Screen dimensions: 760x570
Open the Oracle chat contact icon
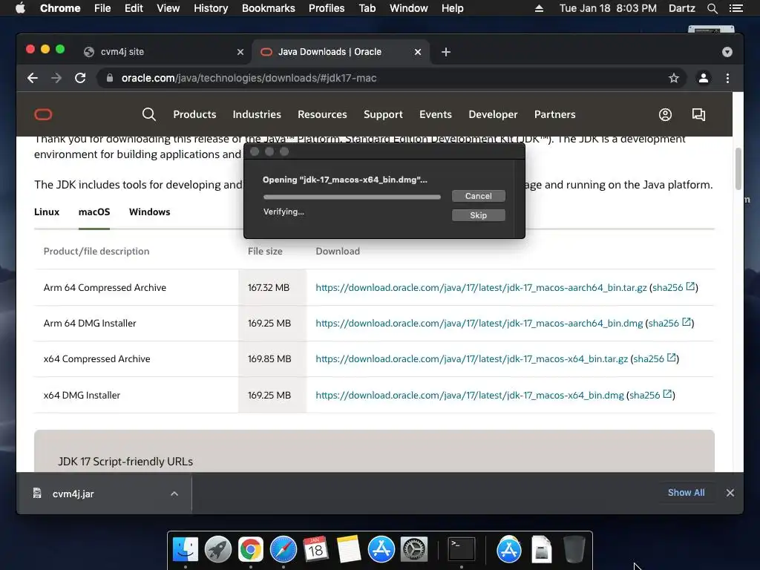[x=698, y=114]
